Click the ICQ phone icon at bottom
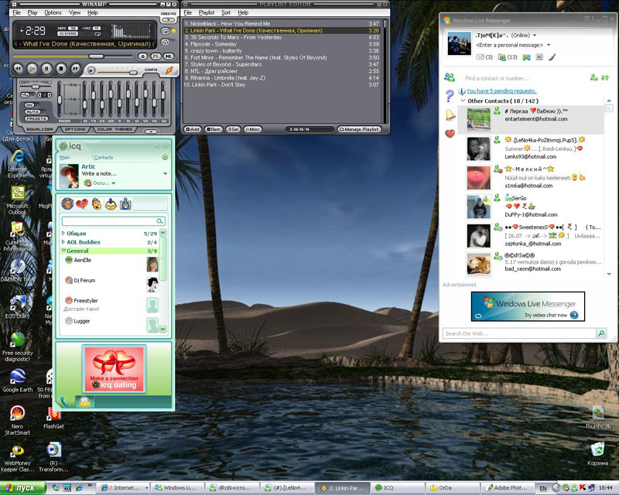The image size is (619, 495). pyautogui.click(x=65, y=402)
